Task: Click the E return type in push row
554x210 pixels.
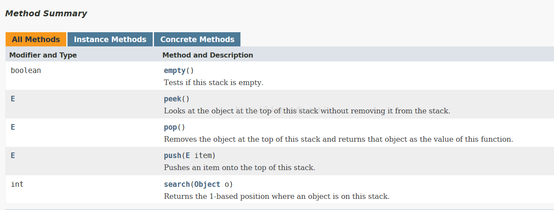Action: click(x=13, y=155)
